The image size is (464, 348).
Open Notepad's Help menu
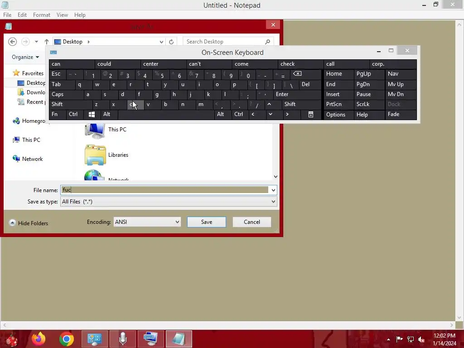pyautogui.click(x=80, y=15)
